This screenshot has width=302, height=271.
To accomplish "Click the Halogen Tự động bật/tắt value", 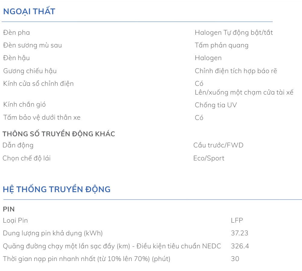I will click(234, 33).
